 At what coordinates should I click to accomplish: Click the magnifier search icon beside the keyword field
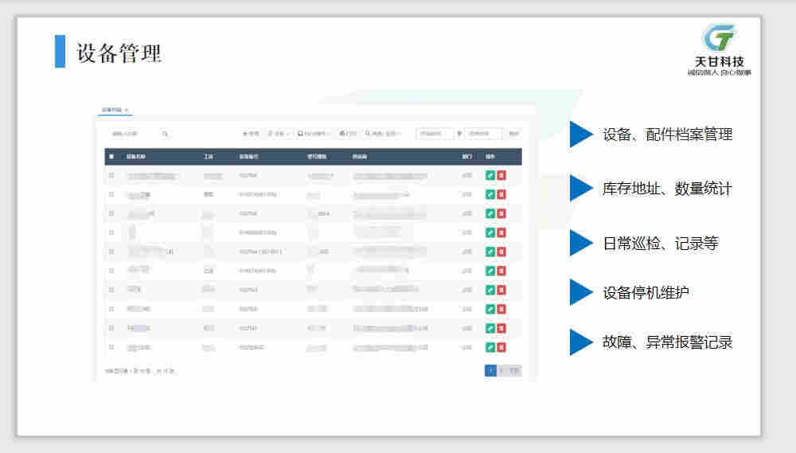tap(165, 134)
